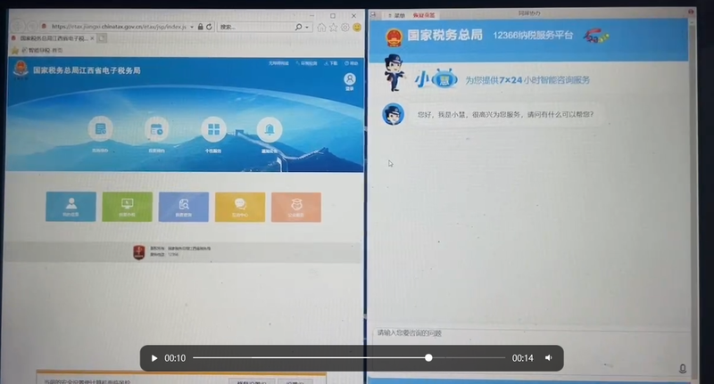Click the national emblem logo in the 12366 header

click(x=394, y=37)
